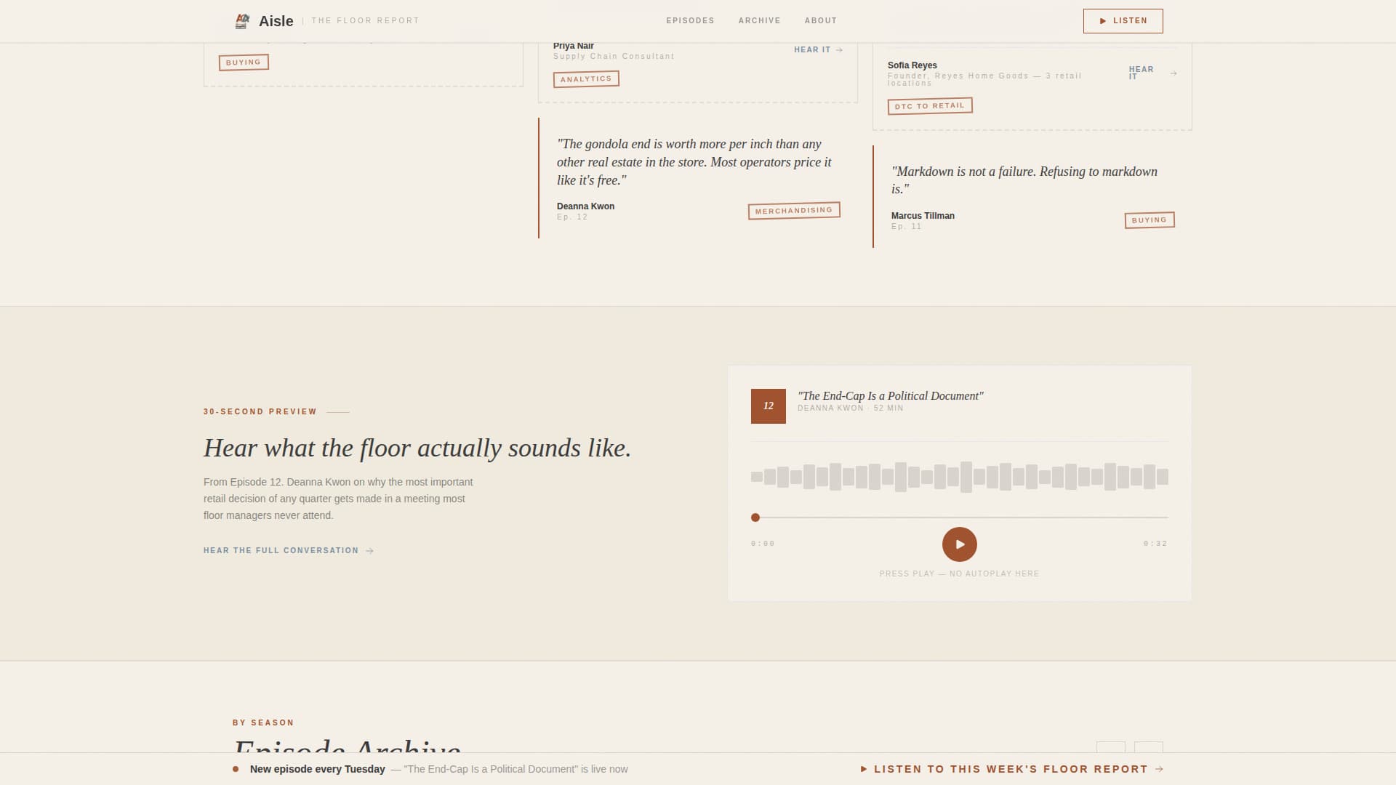Click the Ep. 11 label under Marcus Tillman

pyautogui.click(x=907, y=227)
